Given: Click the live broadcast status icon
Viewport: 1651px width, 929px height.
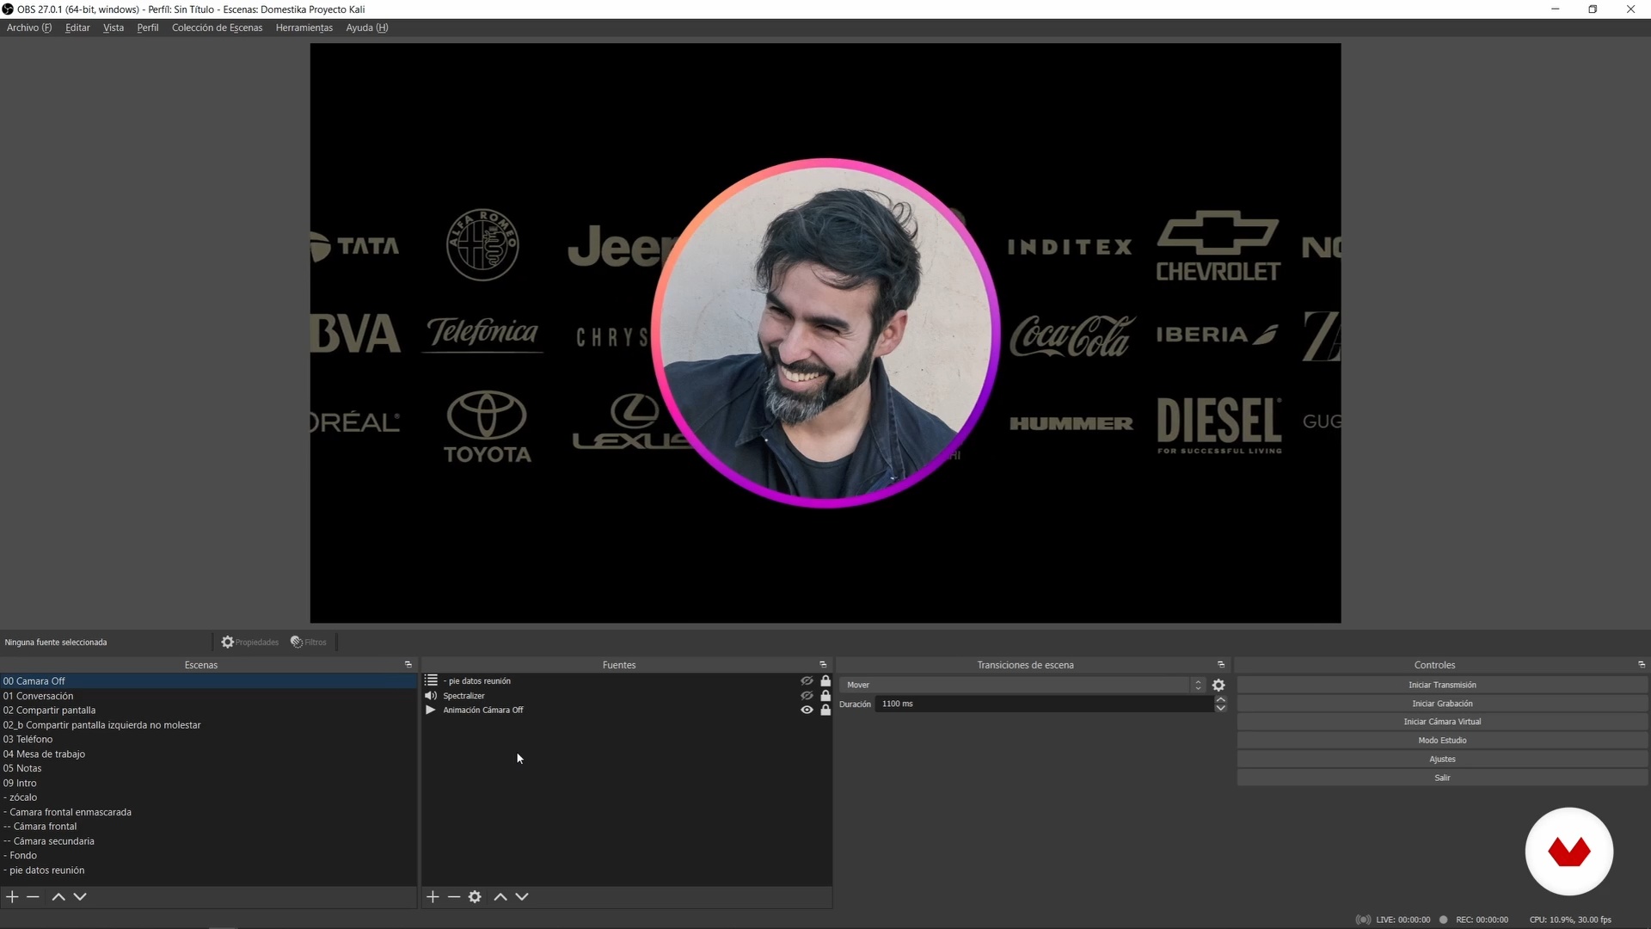Looking at the screenshot, I should pyautogui.click(x=1363, y=920).
